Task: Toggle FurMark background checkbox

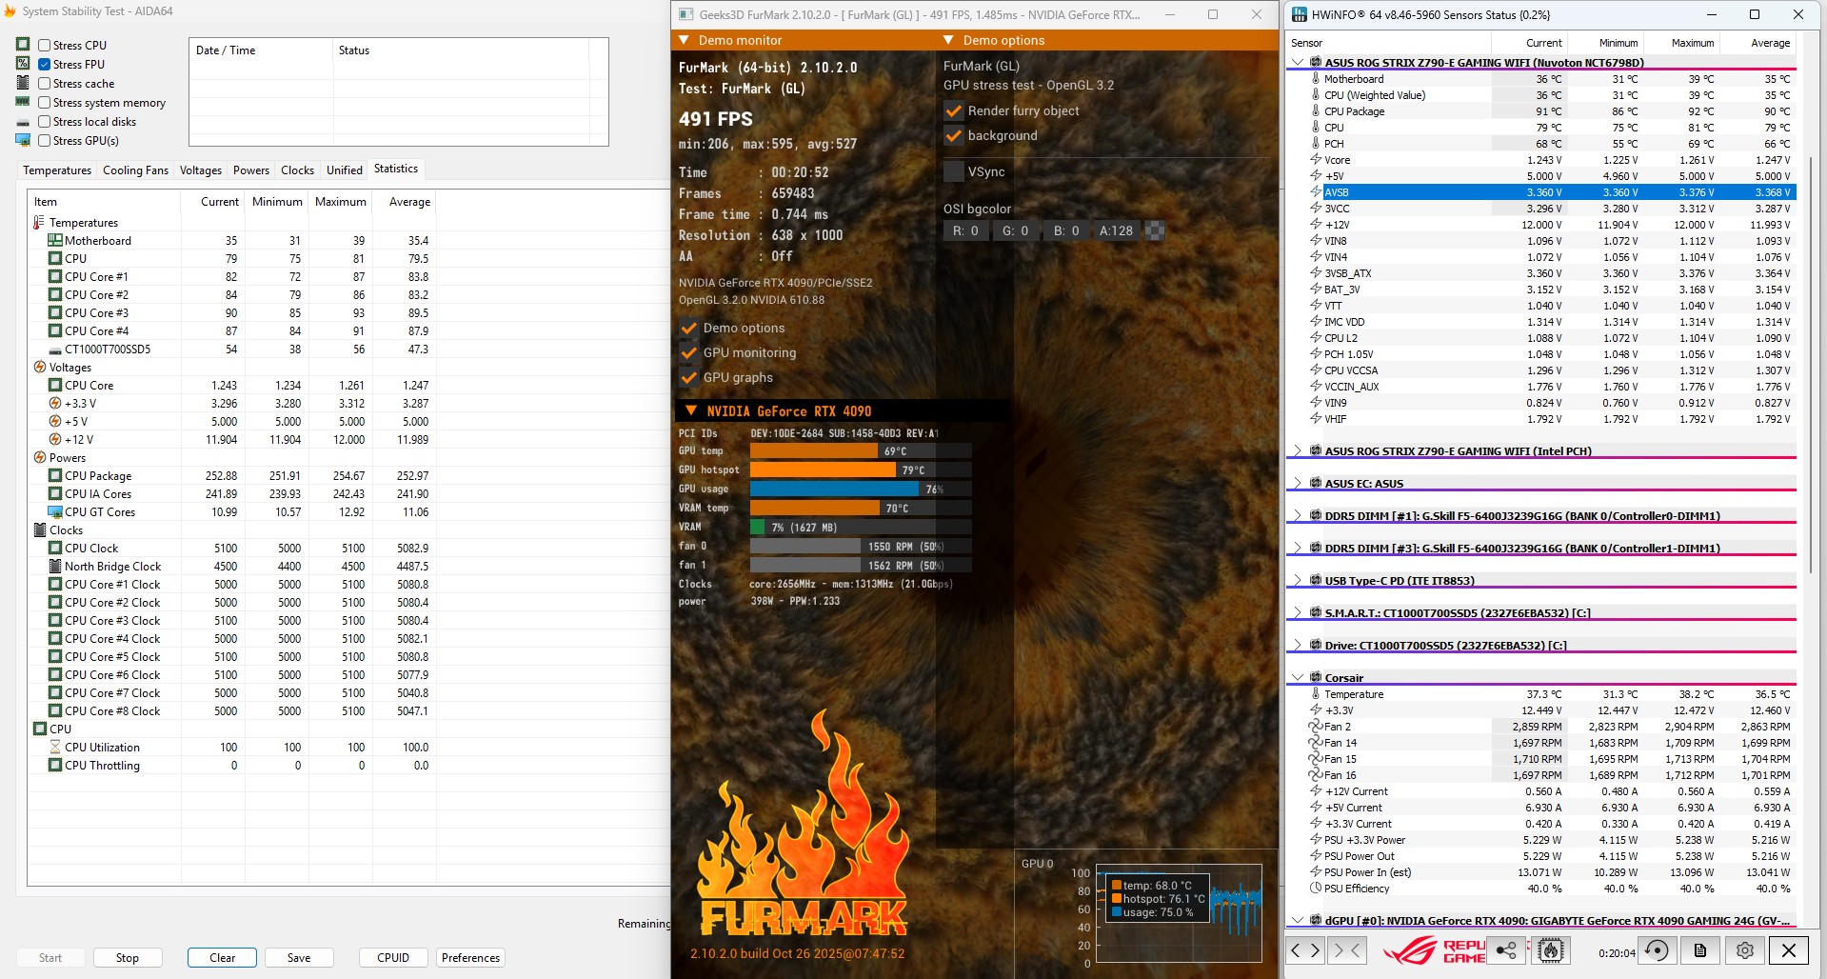Action: 953,135
